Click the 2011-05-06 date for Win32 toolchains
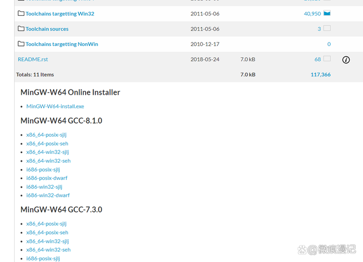 pyautogui.click(x=205, y=14)
